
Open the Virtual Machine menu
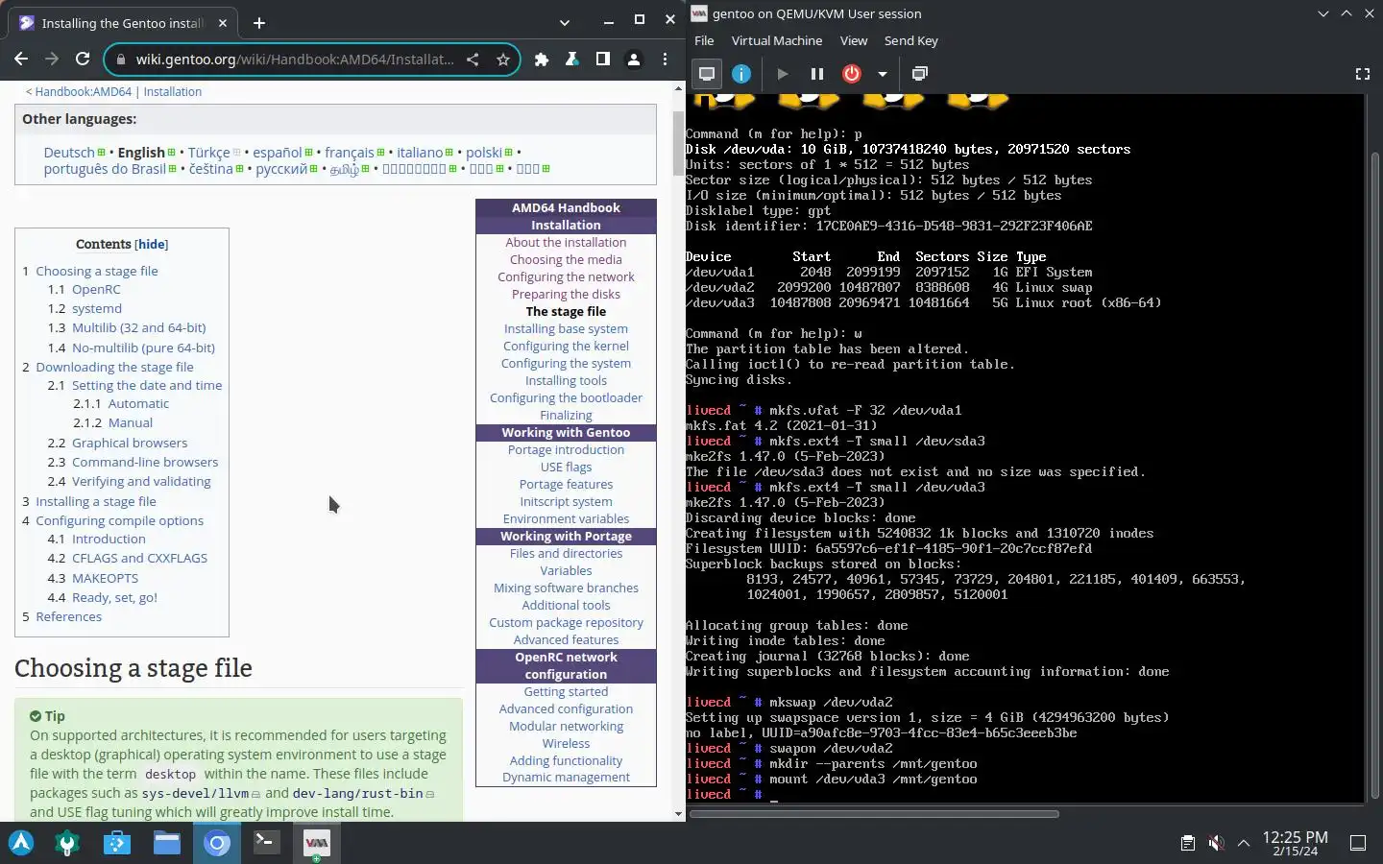click(x=777, y=40)
